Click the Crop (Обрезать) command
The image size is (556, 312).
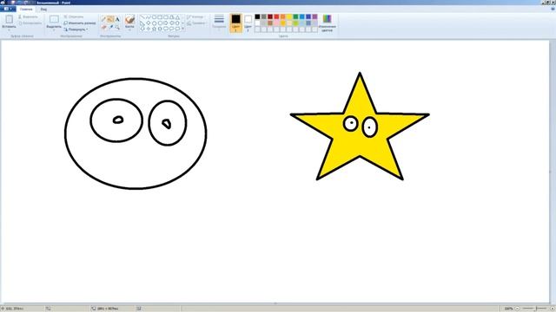(74, 16)
